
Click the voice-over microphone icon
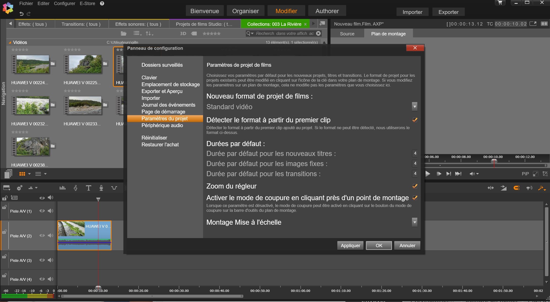(x=101, y=188)
